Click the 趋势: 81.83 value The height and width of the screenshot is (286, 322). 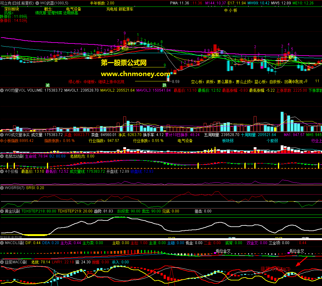coord(103,211)
